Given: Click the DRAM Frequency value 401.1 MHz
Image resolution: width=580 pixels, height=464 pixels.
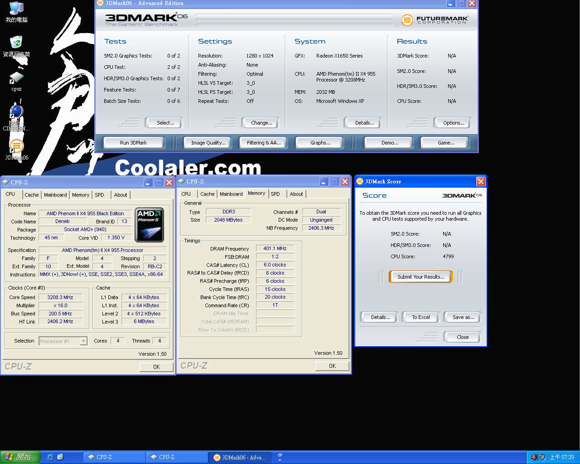Looking at the screenshot, I should pos(275,248).
